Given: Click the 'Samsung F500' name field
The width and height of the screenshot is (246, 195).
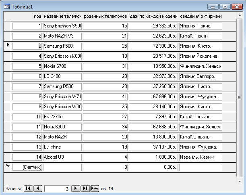Looking at the screenshot, I should (62, 46).
